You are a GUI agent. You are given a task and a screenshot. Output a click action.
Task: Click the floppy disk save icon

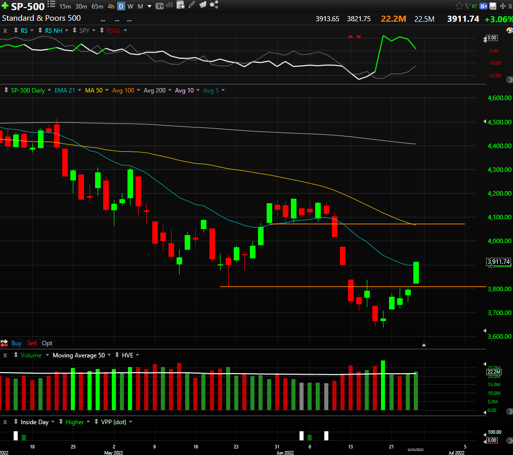coord(493,6)
